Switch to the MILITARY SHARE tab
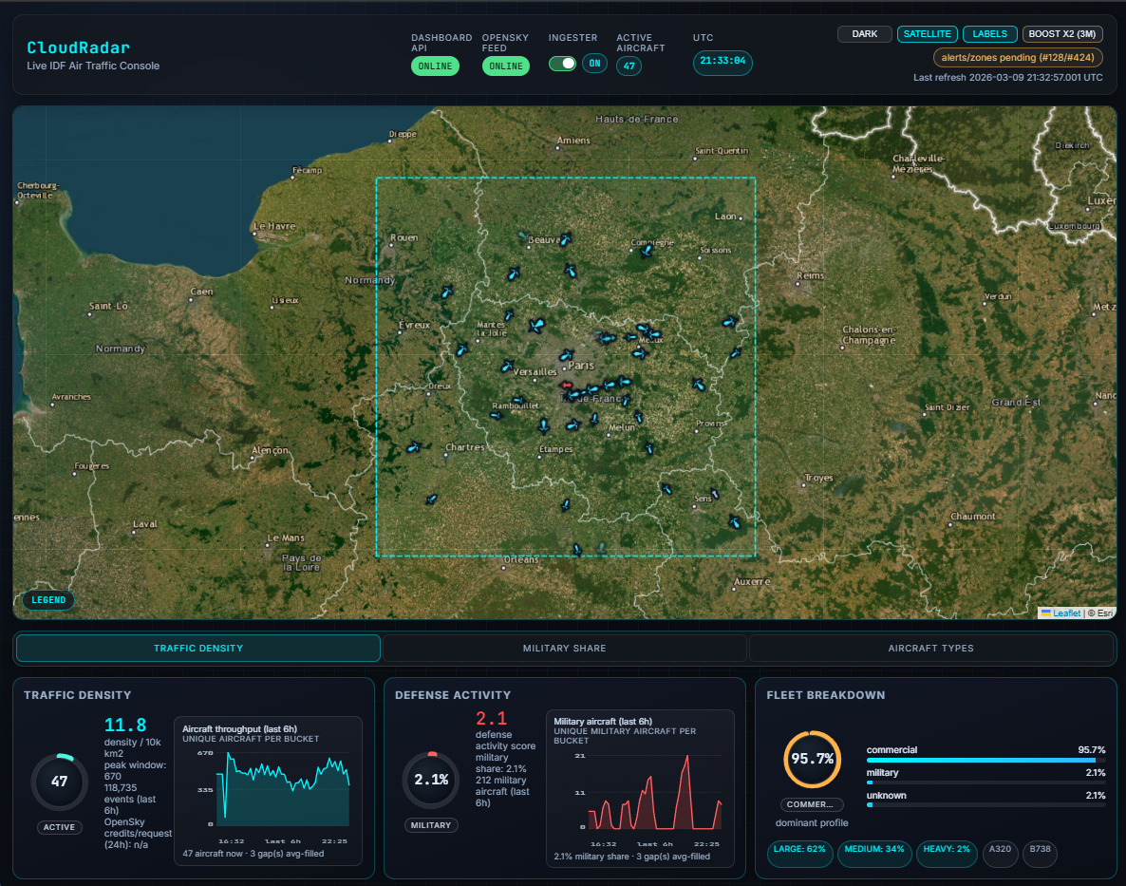Image resolution: width=1126 pixels, height=886 pixels. point(564,648)
